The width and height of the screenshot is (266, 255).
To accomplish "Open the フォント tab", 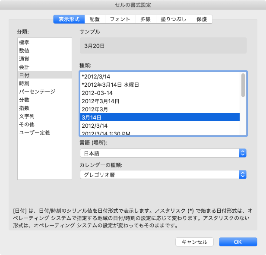I will 120,19.
